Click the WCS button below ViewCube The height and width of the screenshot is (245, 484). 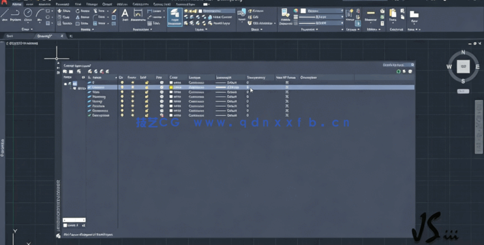[x=463, y=91]
